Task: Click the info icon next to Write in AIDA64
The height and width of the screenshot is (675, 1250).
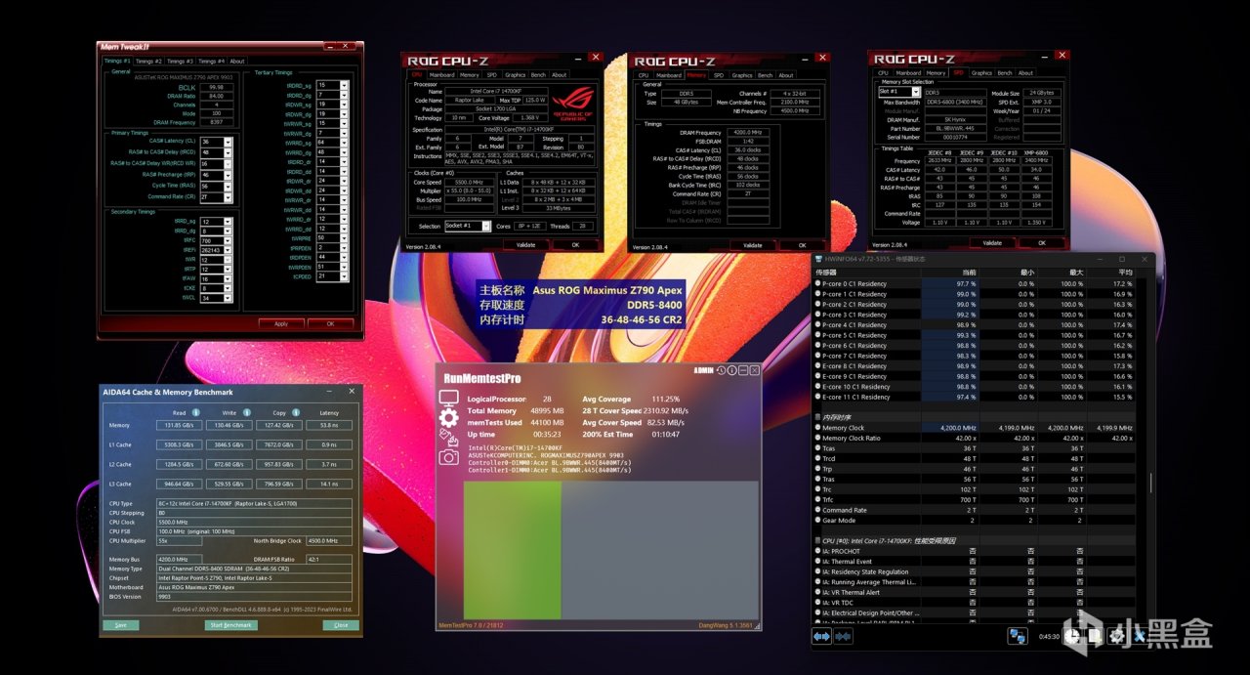Action: coord(247,412)
